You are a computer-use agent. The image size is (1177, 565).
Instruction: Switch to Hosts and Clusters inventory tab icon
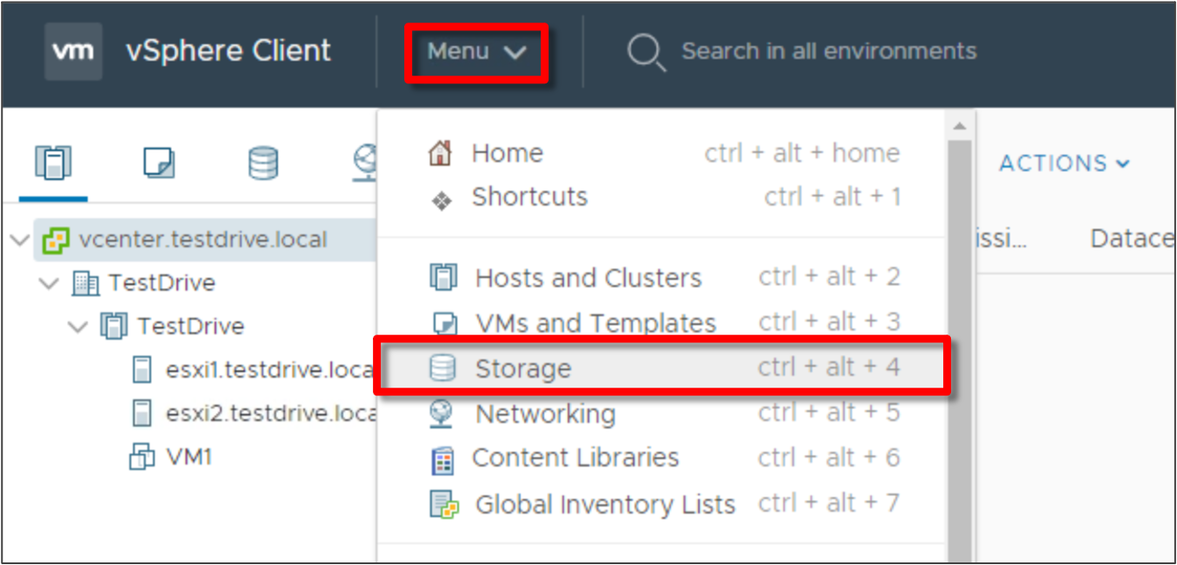[x=53, y=163]
